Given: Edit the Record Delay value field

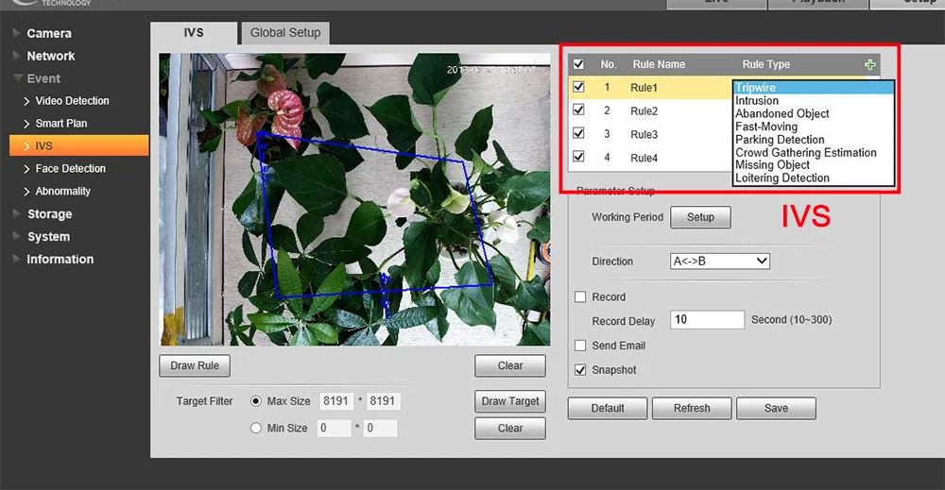Looking at the screenshot, I should pos(708,320).
